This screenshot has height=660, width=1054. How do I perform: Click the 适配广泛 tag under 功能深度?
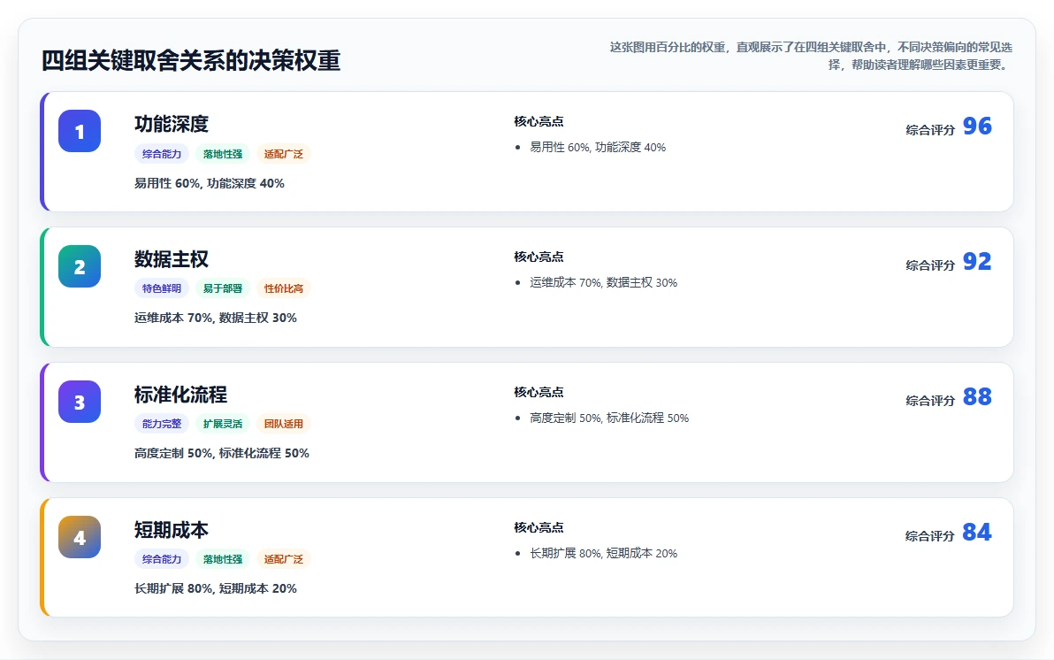pyautogui.click(x=283, y=154)
